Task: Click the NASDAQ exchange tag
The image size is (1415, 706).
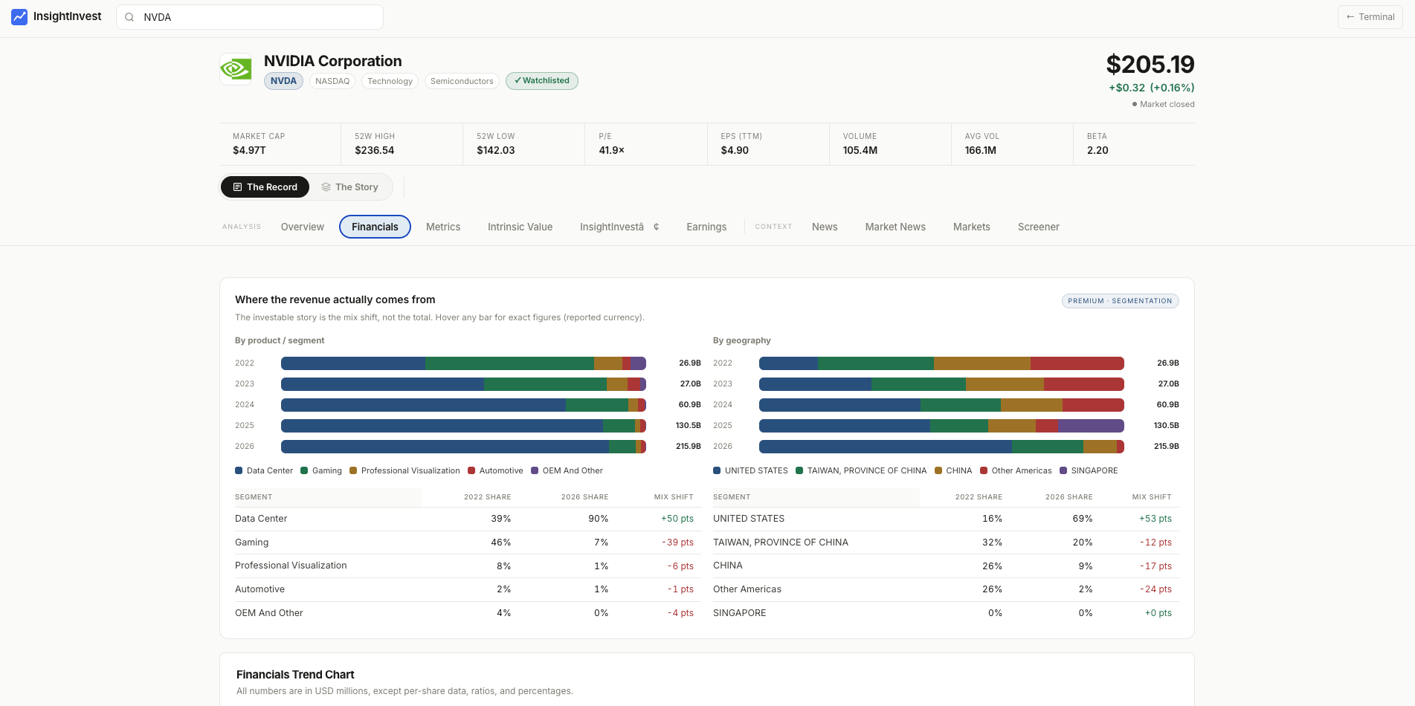Action: click(x=332, y=81)
